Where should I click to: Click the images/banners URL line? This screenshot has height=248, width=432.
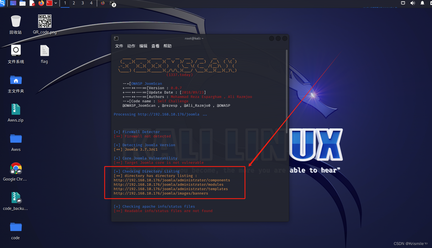pyautogui.click(x=161, y=193)
